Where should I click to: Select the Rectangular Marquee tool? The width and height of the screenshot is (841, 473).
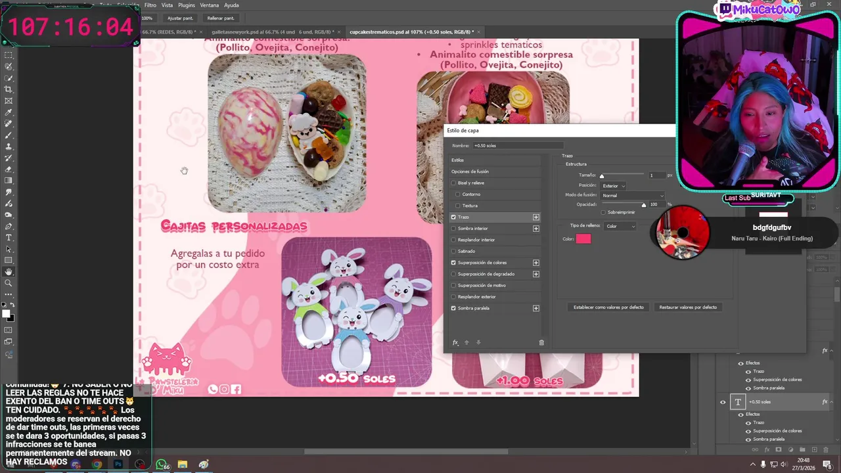click(9, 55)
